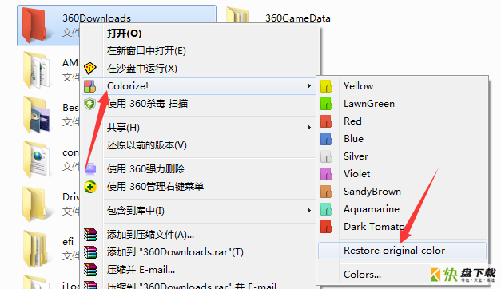Click the sandbox icon beside 在沙盘中运行
Screen dimensions: 501x289
click(x=90, y=68)
